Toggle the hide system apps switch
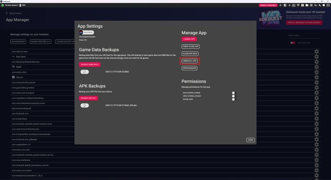This screenshot has width=331, height=180. click(x=293, y=43)
